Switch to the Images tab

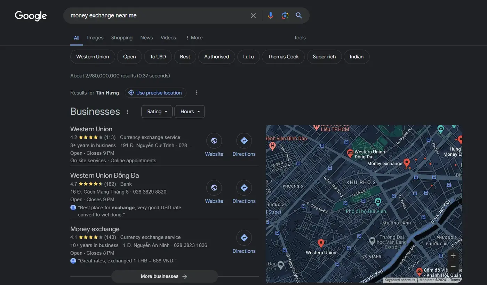pos(95,38)
